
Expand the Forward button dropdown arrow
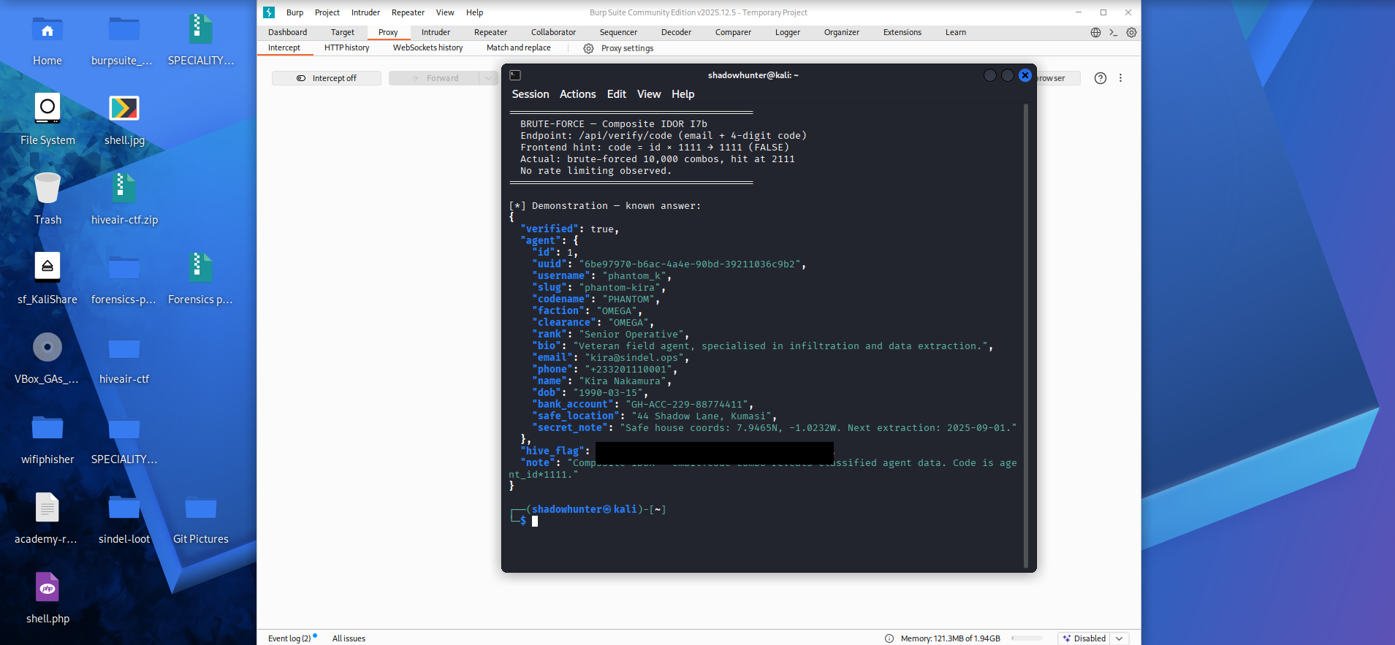pos(489,78)
